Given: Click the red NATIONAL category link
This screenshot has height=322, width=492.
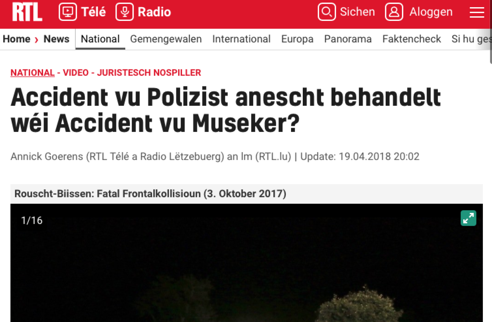Looking at the screenshot, I should [x=33, y=73].
